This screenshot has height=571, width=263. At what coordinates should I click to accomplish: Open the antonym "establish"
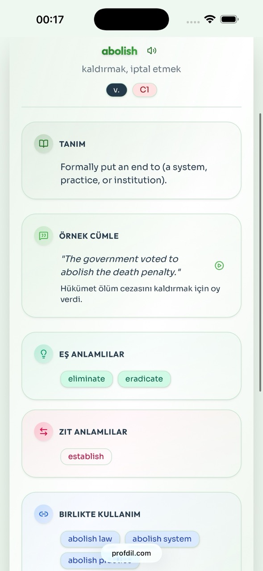86,456
